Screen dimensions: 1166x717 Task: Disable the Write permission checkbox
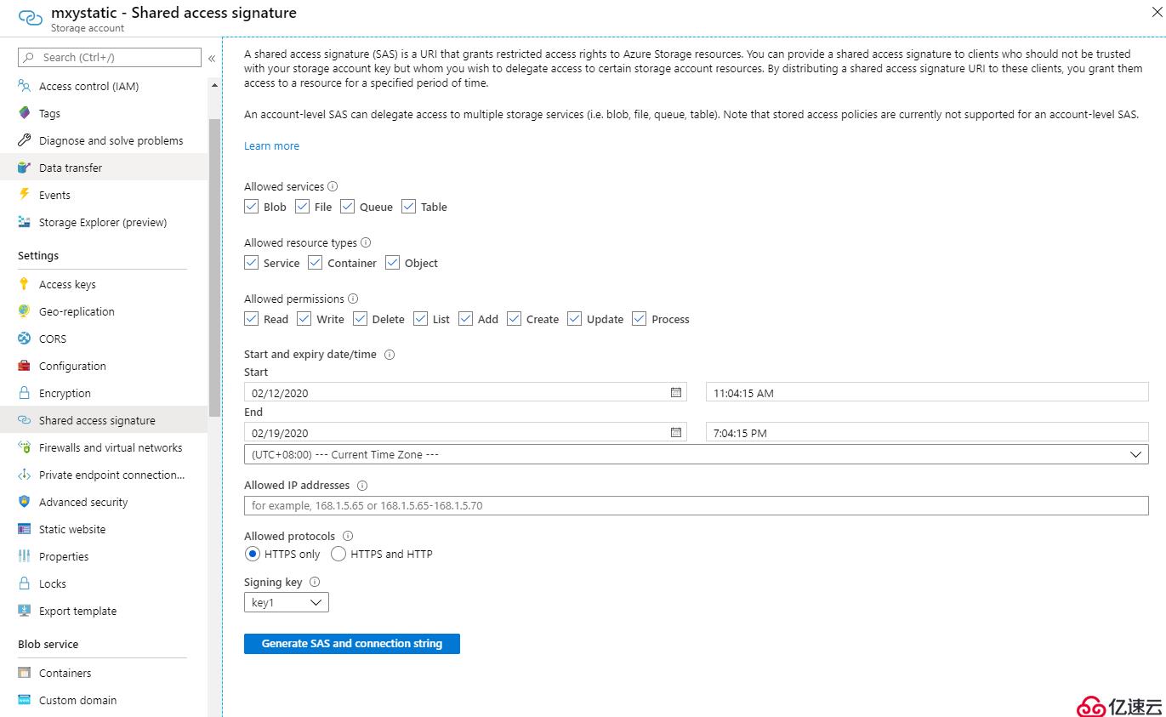[x=304, y=318]
